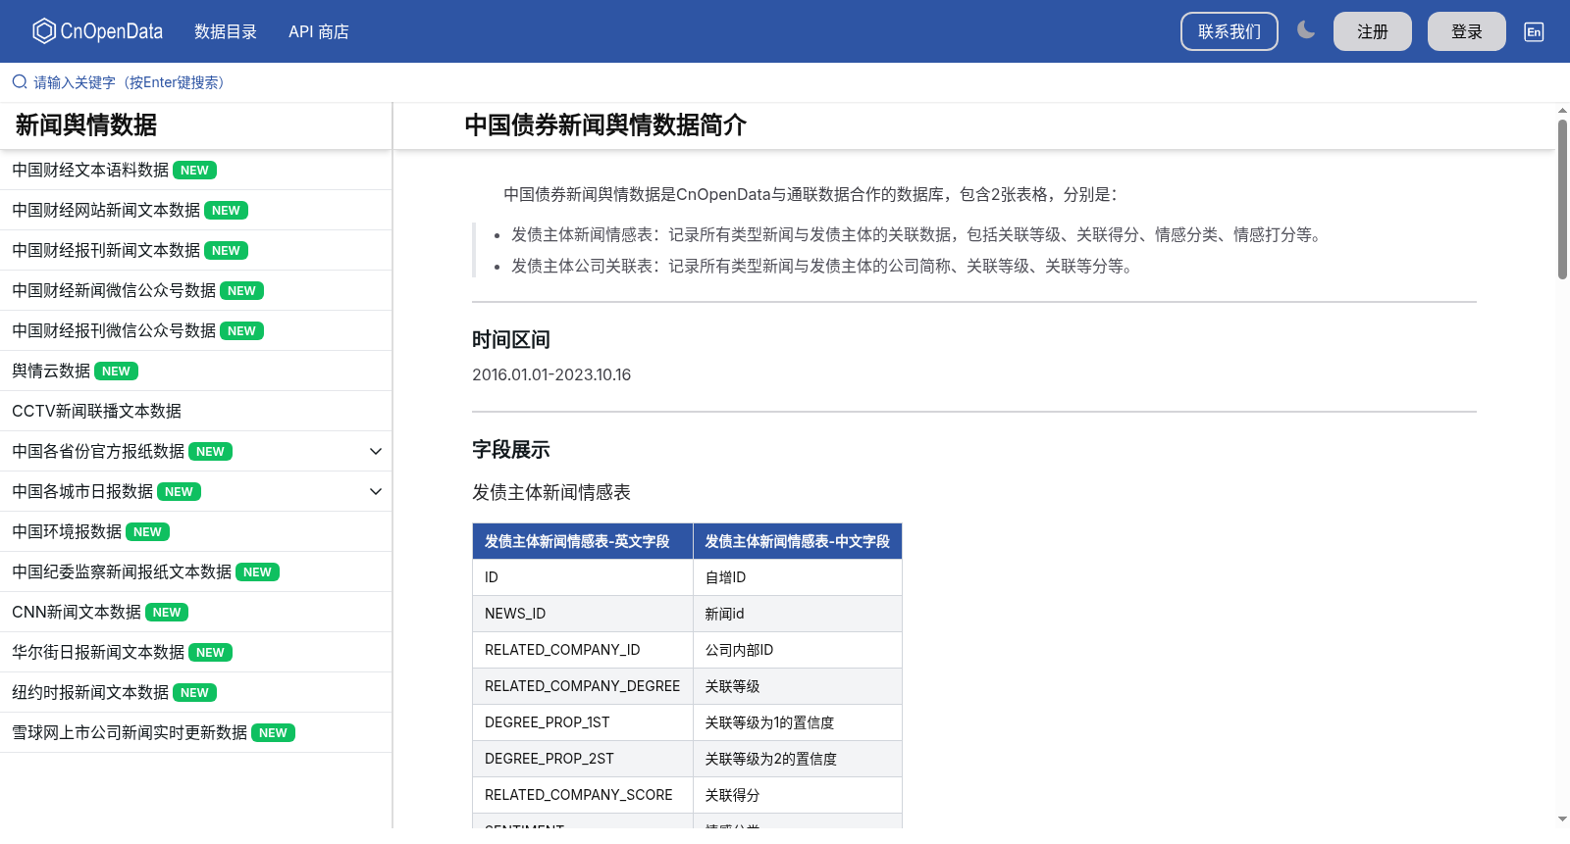This screenshot has width=1570, height=844.
Task: Click the DEGREE_PROP_1ST cell
Action: click(583, 722)
